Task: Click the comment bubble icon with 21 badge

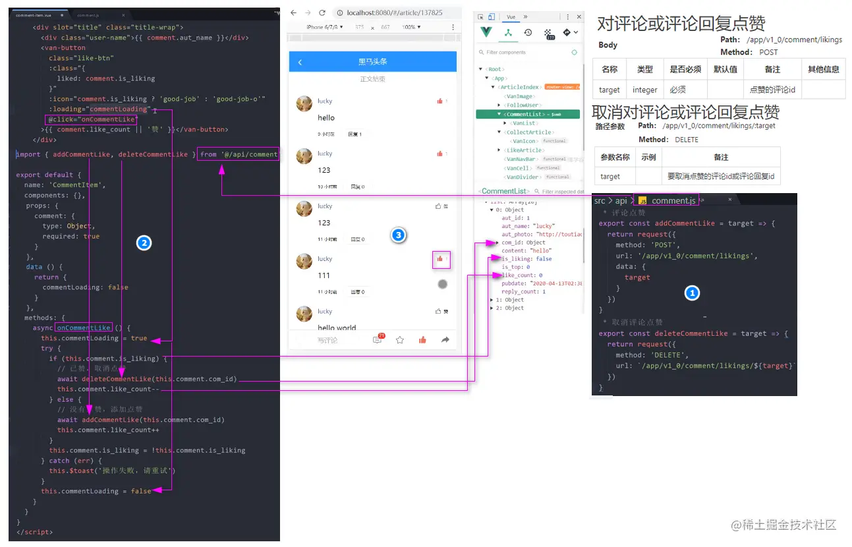Action: point(378,339)
